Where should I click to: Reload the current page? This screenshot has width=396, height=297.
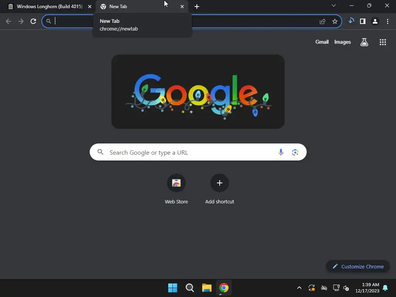click(x=33, y=21)
